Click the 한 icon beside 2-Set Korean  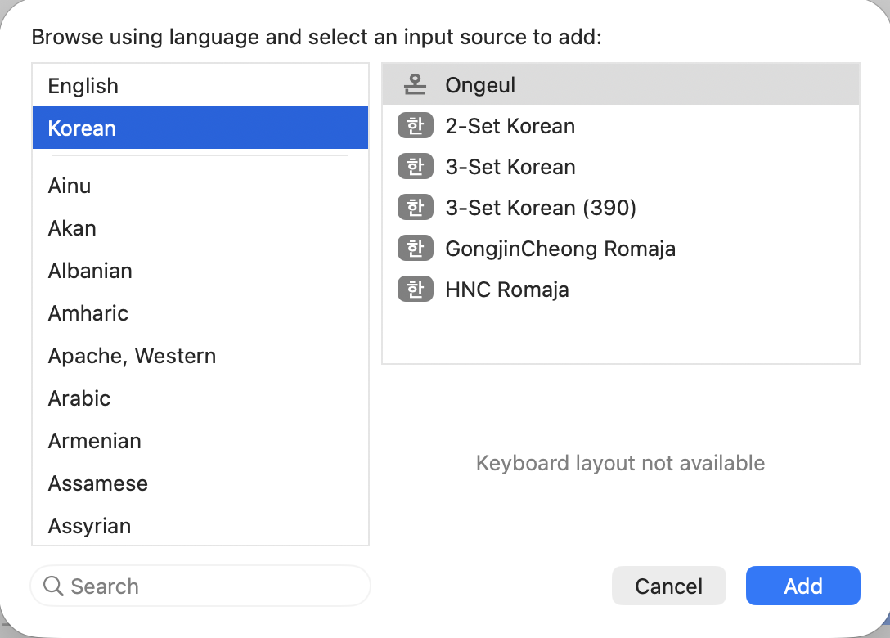[x=416, y=125]
